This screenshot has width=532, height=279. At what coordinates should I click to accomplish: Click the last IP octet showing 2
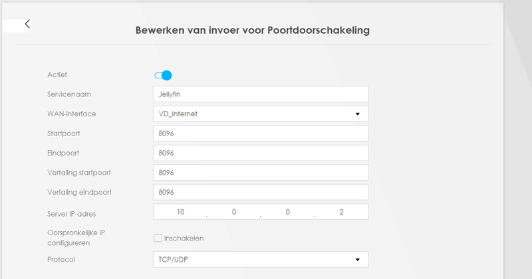341,212
